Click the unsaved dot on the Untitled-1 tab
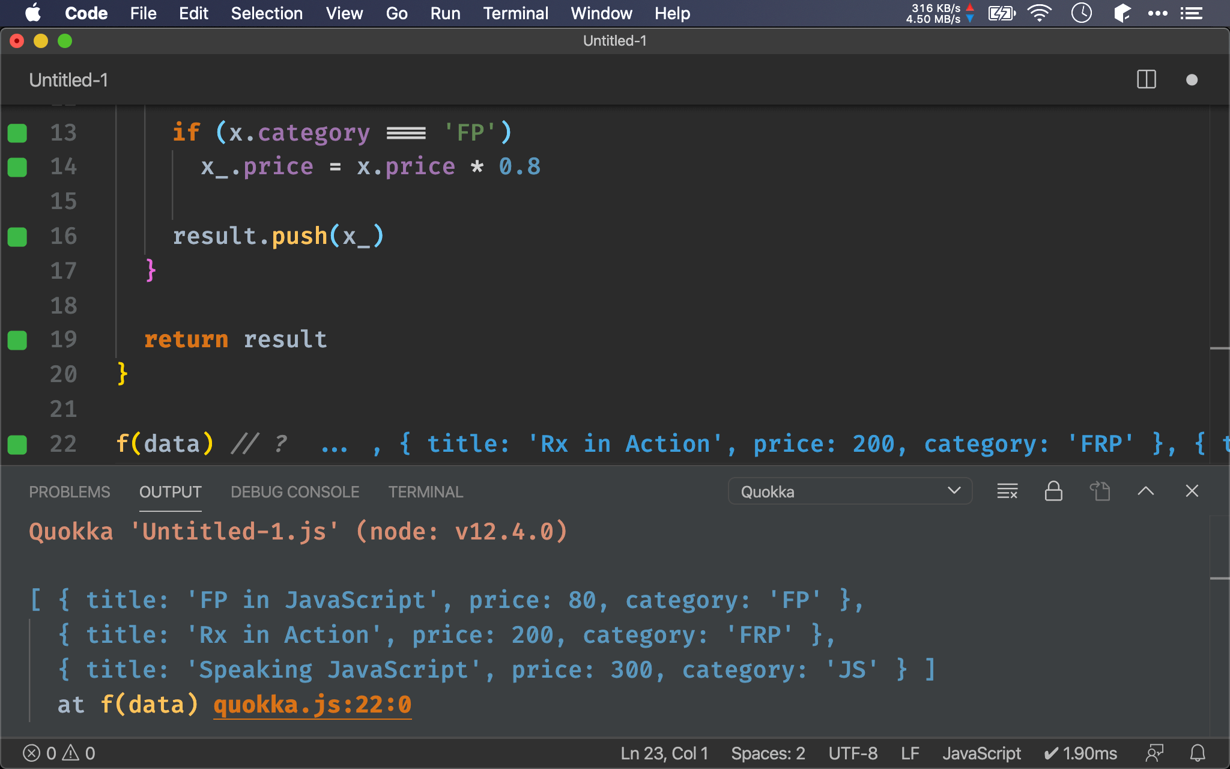The width and height of the screenshot is (1230, 769). click(1192, 80)
